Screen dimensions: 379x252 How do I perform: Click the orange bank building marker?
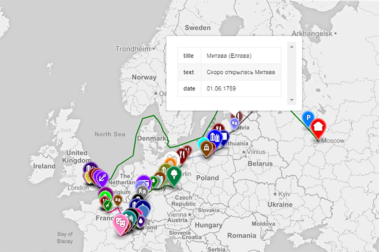[x=170, y=163]
